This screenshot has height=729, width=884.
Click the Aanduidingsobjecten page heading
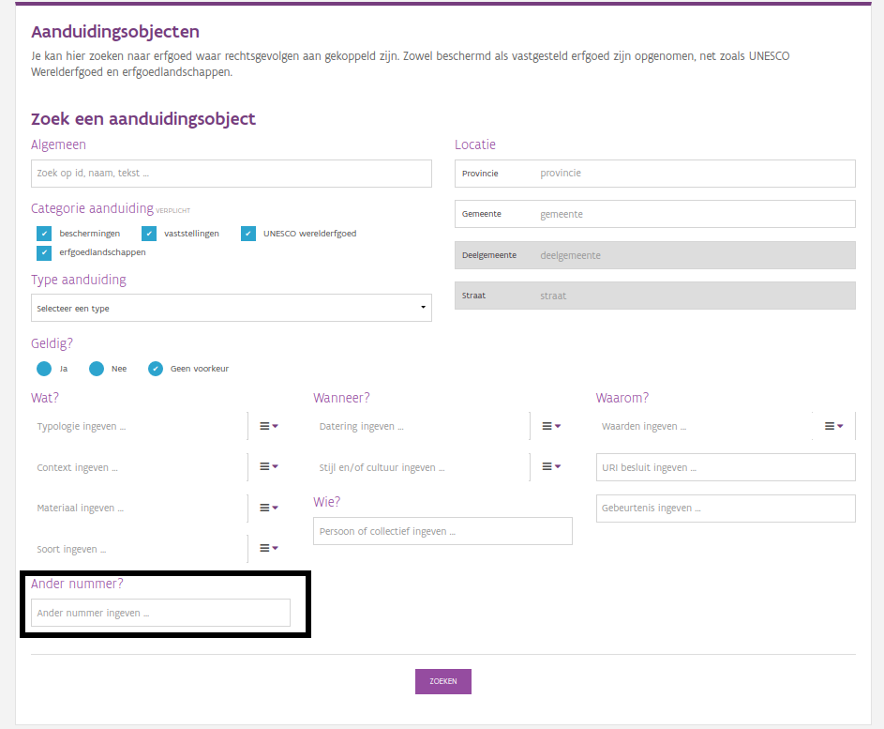pos(115,32)
